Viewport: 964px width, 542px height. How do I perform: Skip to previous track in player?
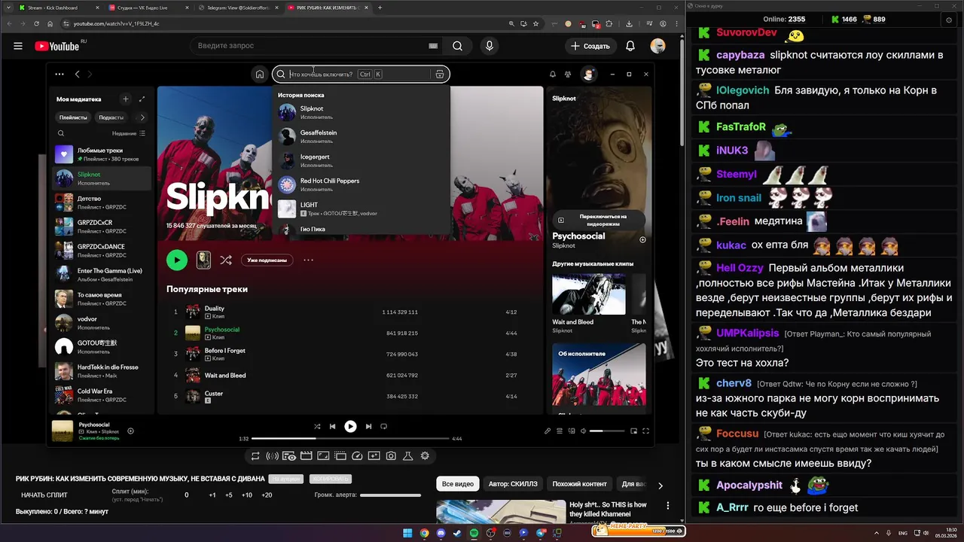332,426
